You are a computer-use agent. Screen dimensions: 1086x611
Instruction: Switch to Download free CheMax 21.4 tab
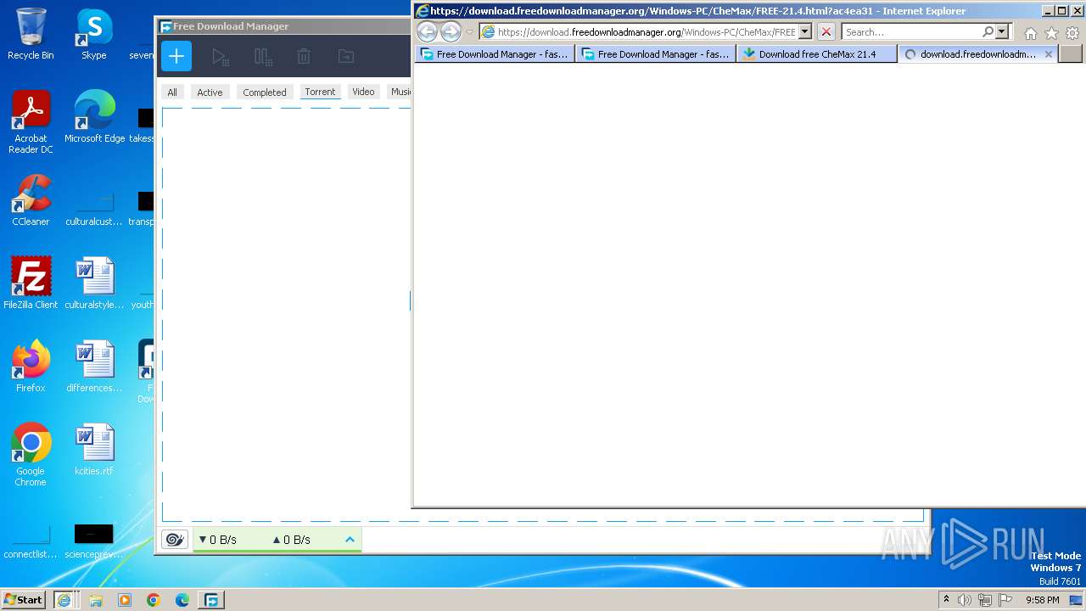pos(817,54)
